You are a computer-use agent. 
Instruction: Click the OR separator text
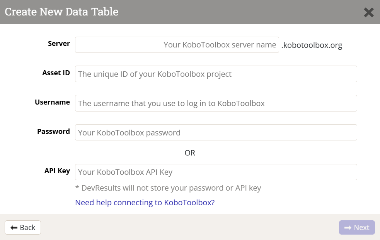click(x=190, y=153)
